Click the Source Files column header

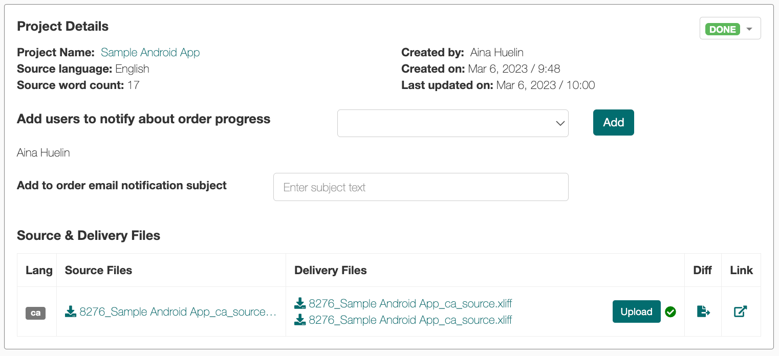(98, 270)
